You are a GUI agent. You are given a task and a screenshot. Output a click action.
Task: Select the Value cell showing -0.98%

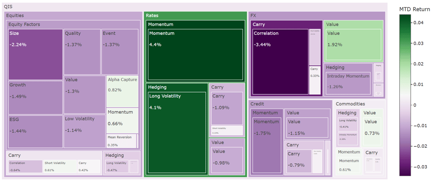(227, 160)
